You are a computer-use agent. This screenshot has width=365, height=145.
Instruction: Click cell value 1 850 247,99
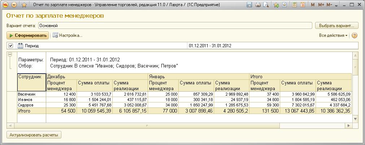196,105
